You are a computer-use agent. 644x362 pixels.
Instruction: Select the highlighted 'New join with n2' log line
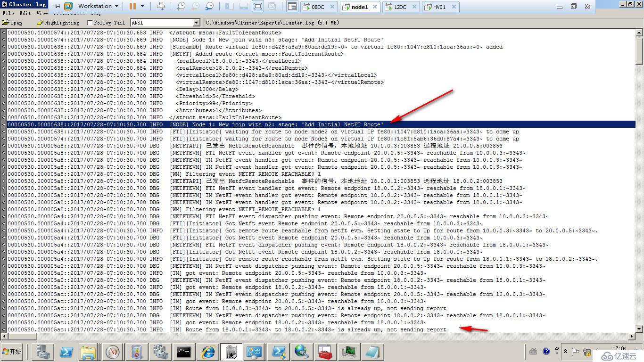pos(321,124)
